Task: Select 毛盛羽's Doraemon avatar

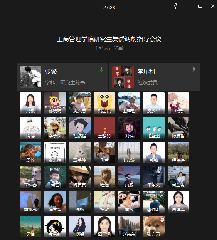Action: pyautogui.click(x=154, y=128)
